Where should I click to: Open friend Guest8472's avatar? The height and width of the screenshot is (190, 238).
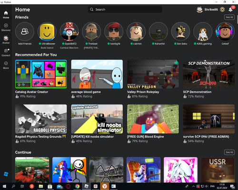[69, 31]
